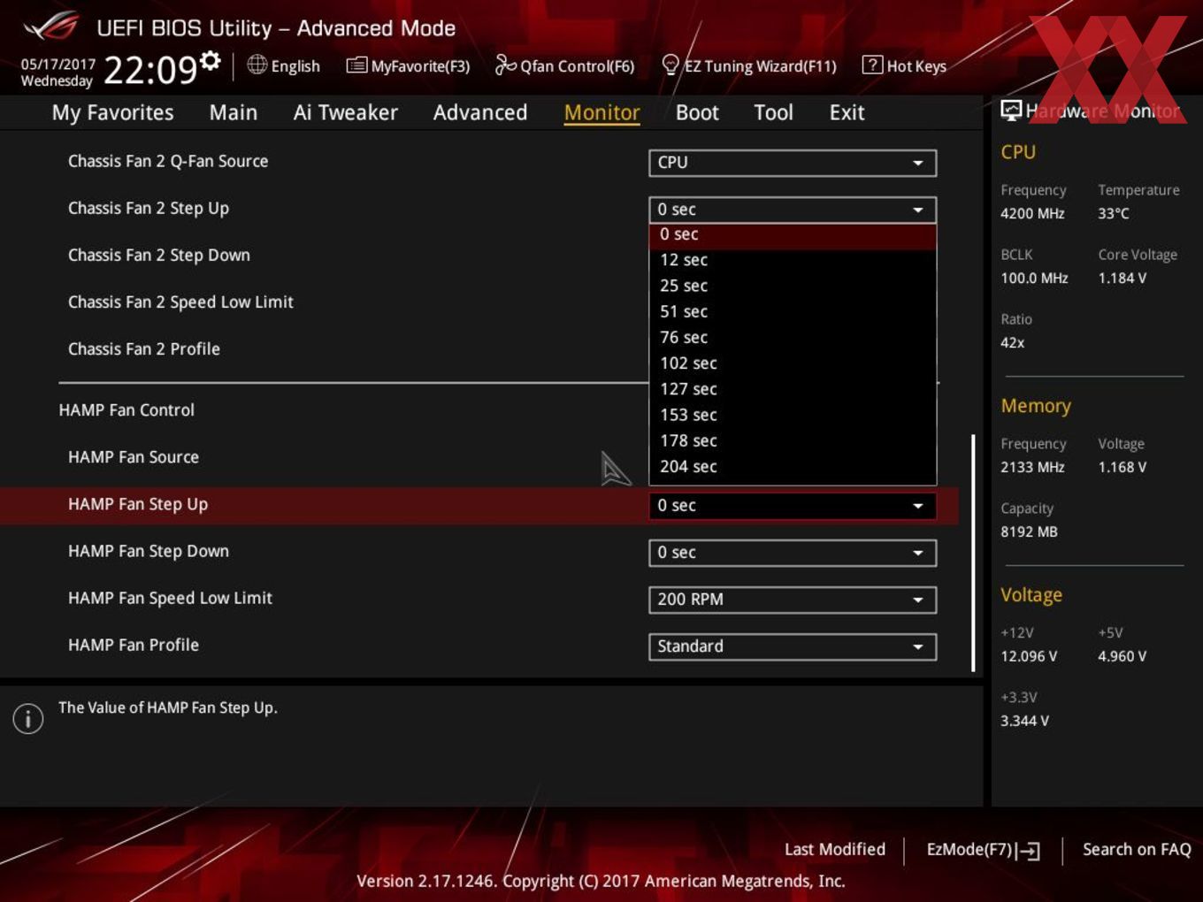Image resolution: width=1203 pixels, height=902 pixels.
Task: Choose 25 sec option
Action: click(793, 286)
